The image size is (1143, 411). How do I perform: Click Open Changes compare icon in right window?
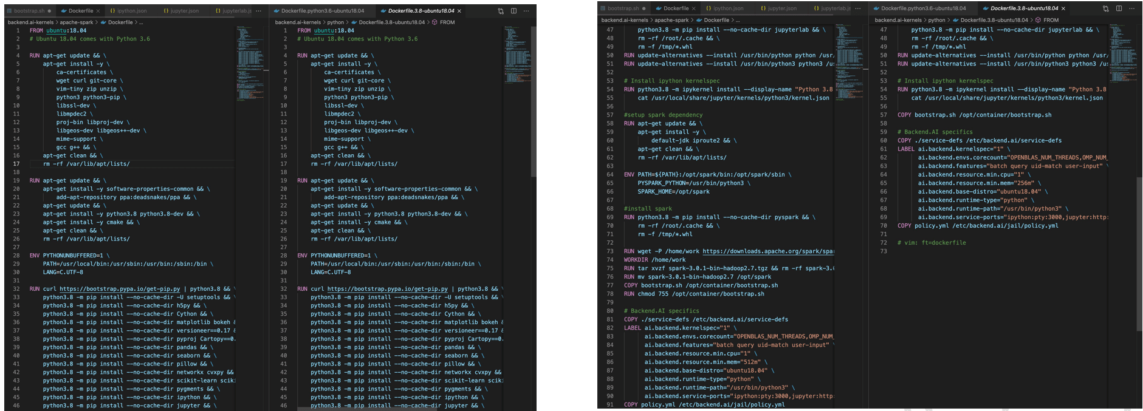1105,8
